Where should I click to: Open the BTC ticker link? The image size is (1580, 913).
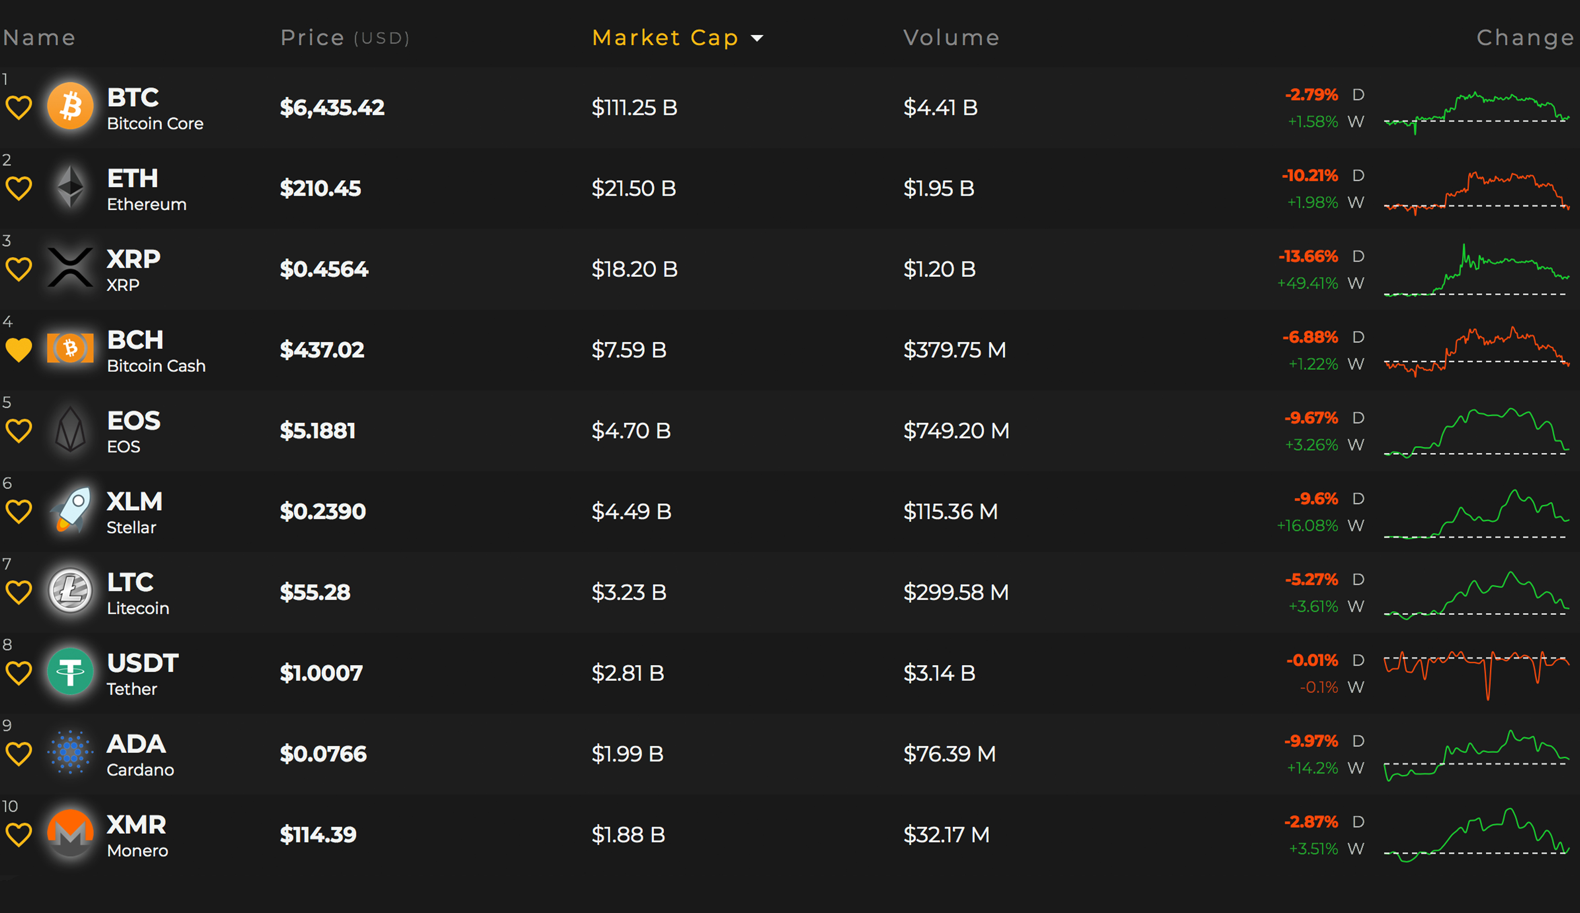133,98
